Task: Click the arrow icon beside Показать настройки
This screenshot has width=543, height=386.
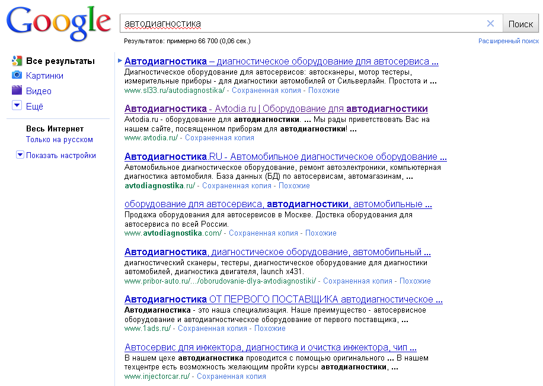Action: (x=21, y=155)
